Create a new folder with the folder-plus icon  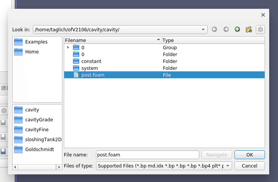[249, 29]
